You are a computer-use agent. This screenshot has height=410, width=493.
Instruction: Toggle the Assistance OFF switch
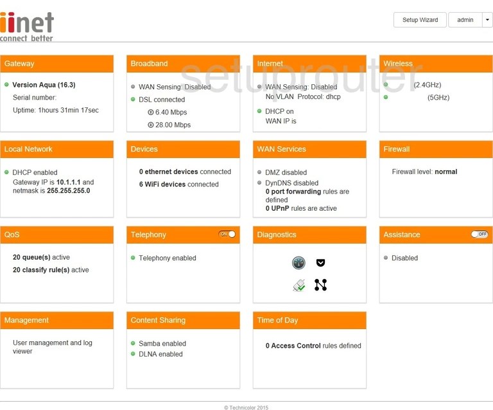480,234
